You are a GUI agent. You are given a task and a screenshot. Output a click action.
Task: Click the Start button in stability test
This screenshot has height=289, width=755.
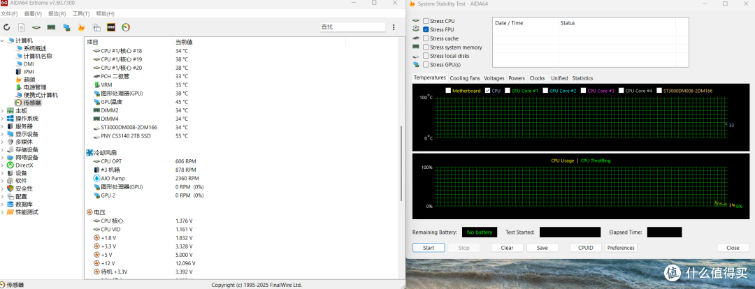(429, 248)
